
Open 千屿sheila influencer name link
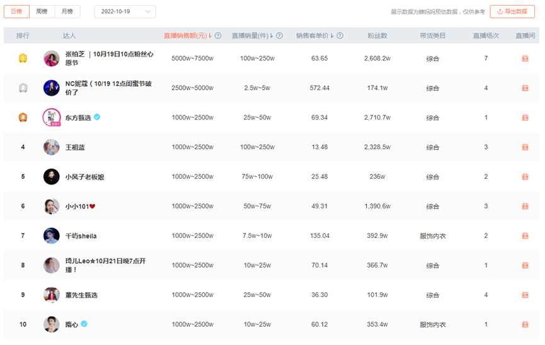tap(81, 236)
